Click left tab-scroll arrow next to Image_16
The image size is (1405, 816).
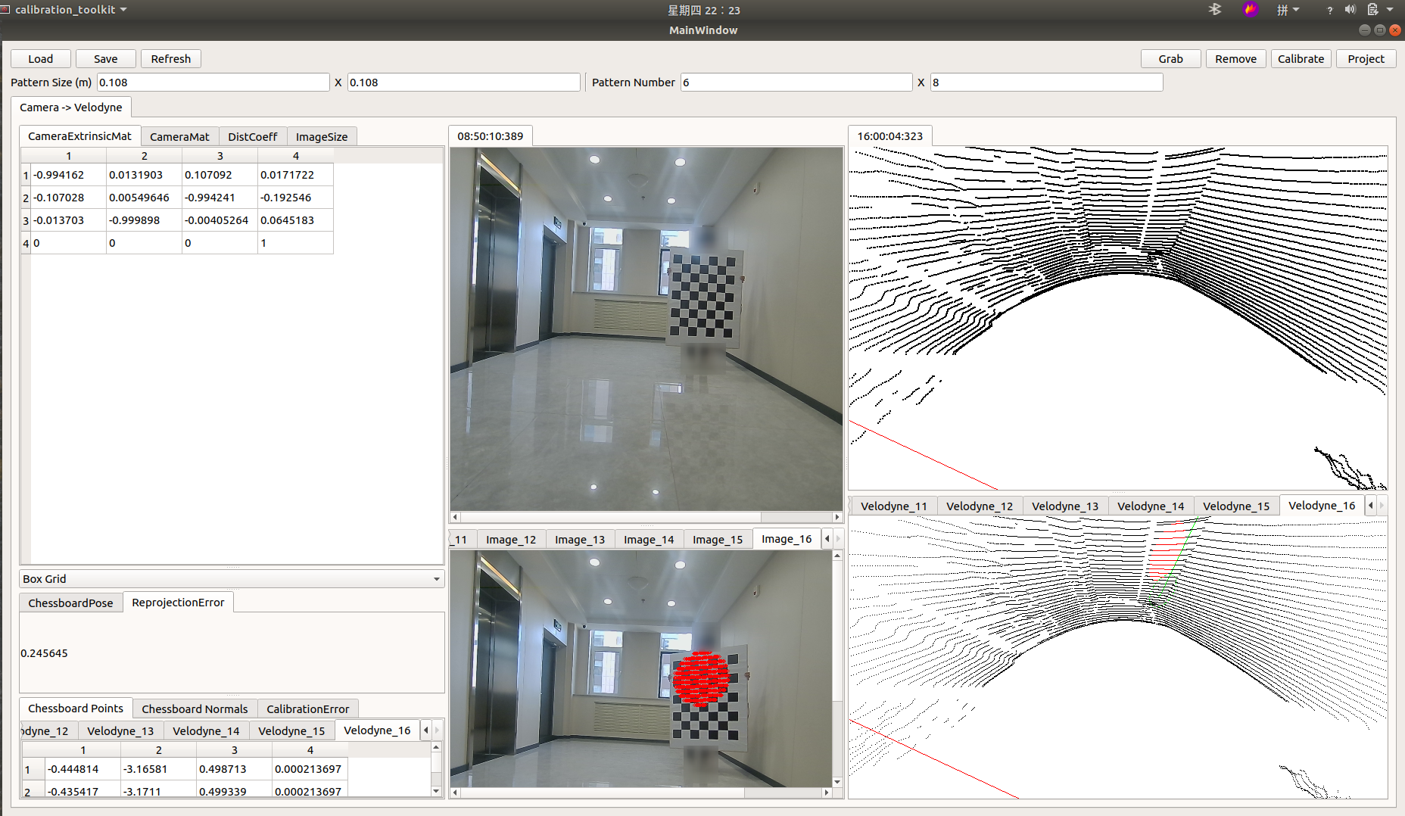[827, 539]
